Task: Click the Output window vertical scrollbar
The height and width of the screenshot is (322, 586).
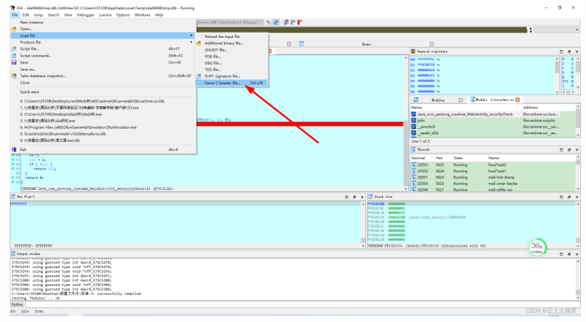Action: [x=578, y=279]
